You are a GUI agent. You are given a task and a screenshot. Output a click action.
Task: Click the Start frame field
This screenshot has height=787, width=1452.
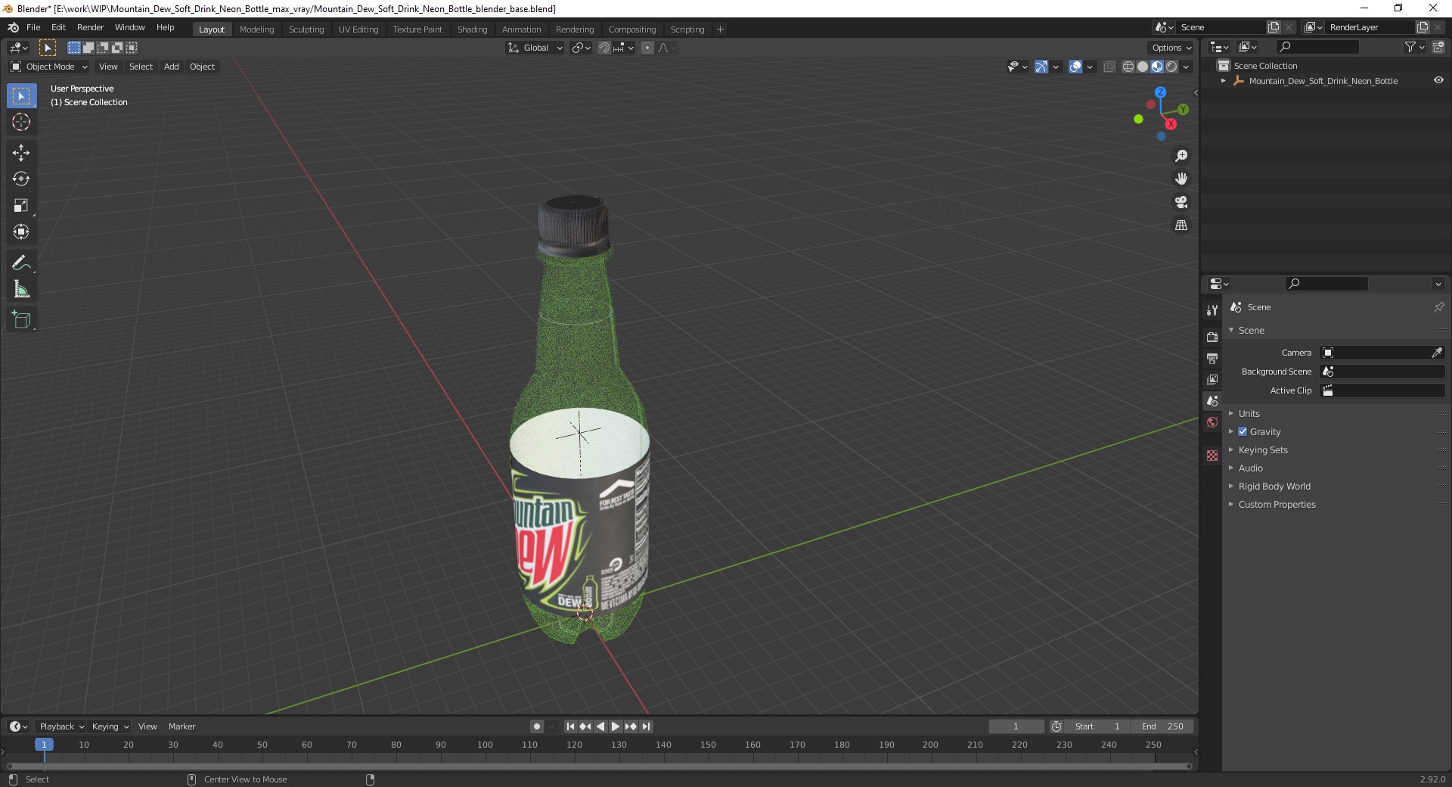pos(1097,726)
